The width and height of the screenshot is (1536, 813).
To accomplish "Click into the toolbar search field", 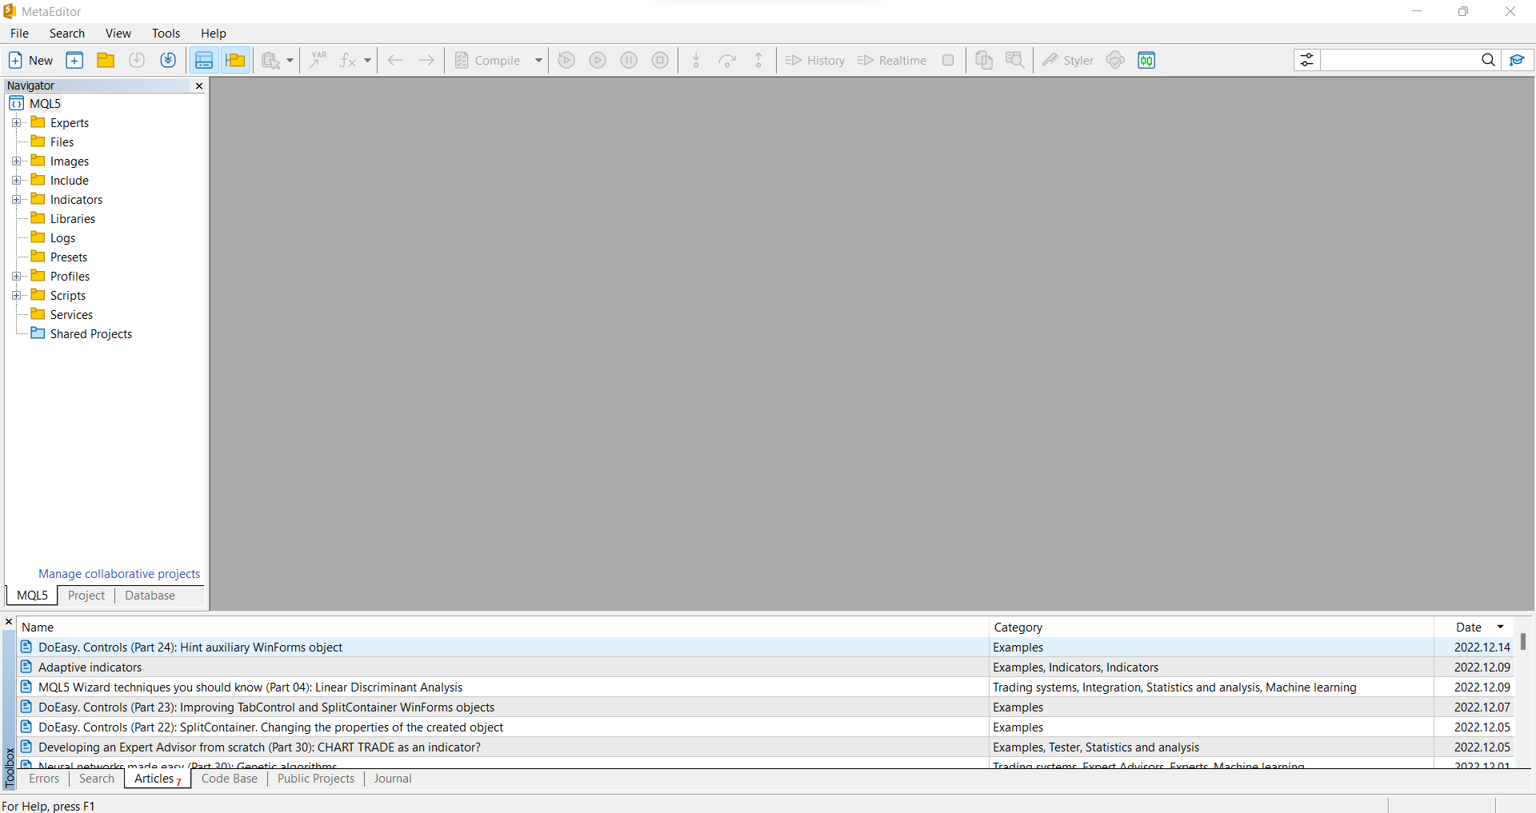I will pos(1398,60).
